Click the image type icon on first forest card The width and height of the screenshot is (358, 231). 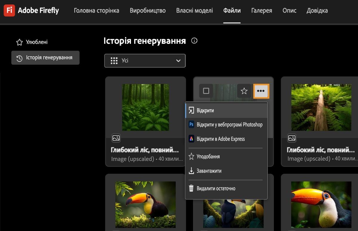(116, 138)
